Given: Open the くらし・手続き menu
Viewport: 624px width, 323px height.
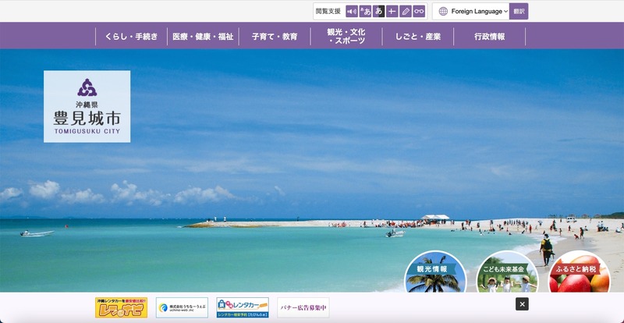Looking at the screenshot, I should [131, 37].
